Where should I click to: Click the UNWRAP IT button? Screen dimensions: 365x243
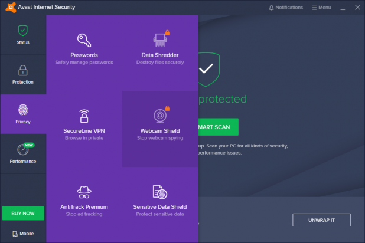pos(321,219)
